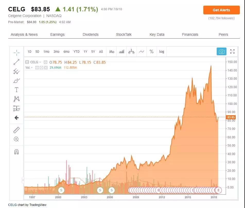This screenshot has width=245, height=208.
Task: Remove the Vol indicator with X icon
Action: click(46, 68)
